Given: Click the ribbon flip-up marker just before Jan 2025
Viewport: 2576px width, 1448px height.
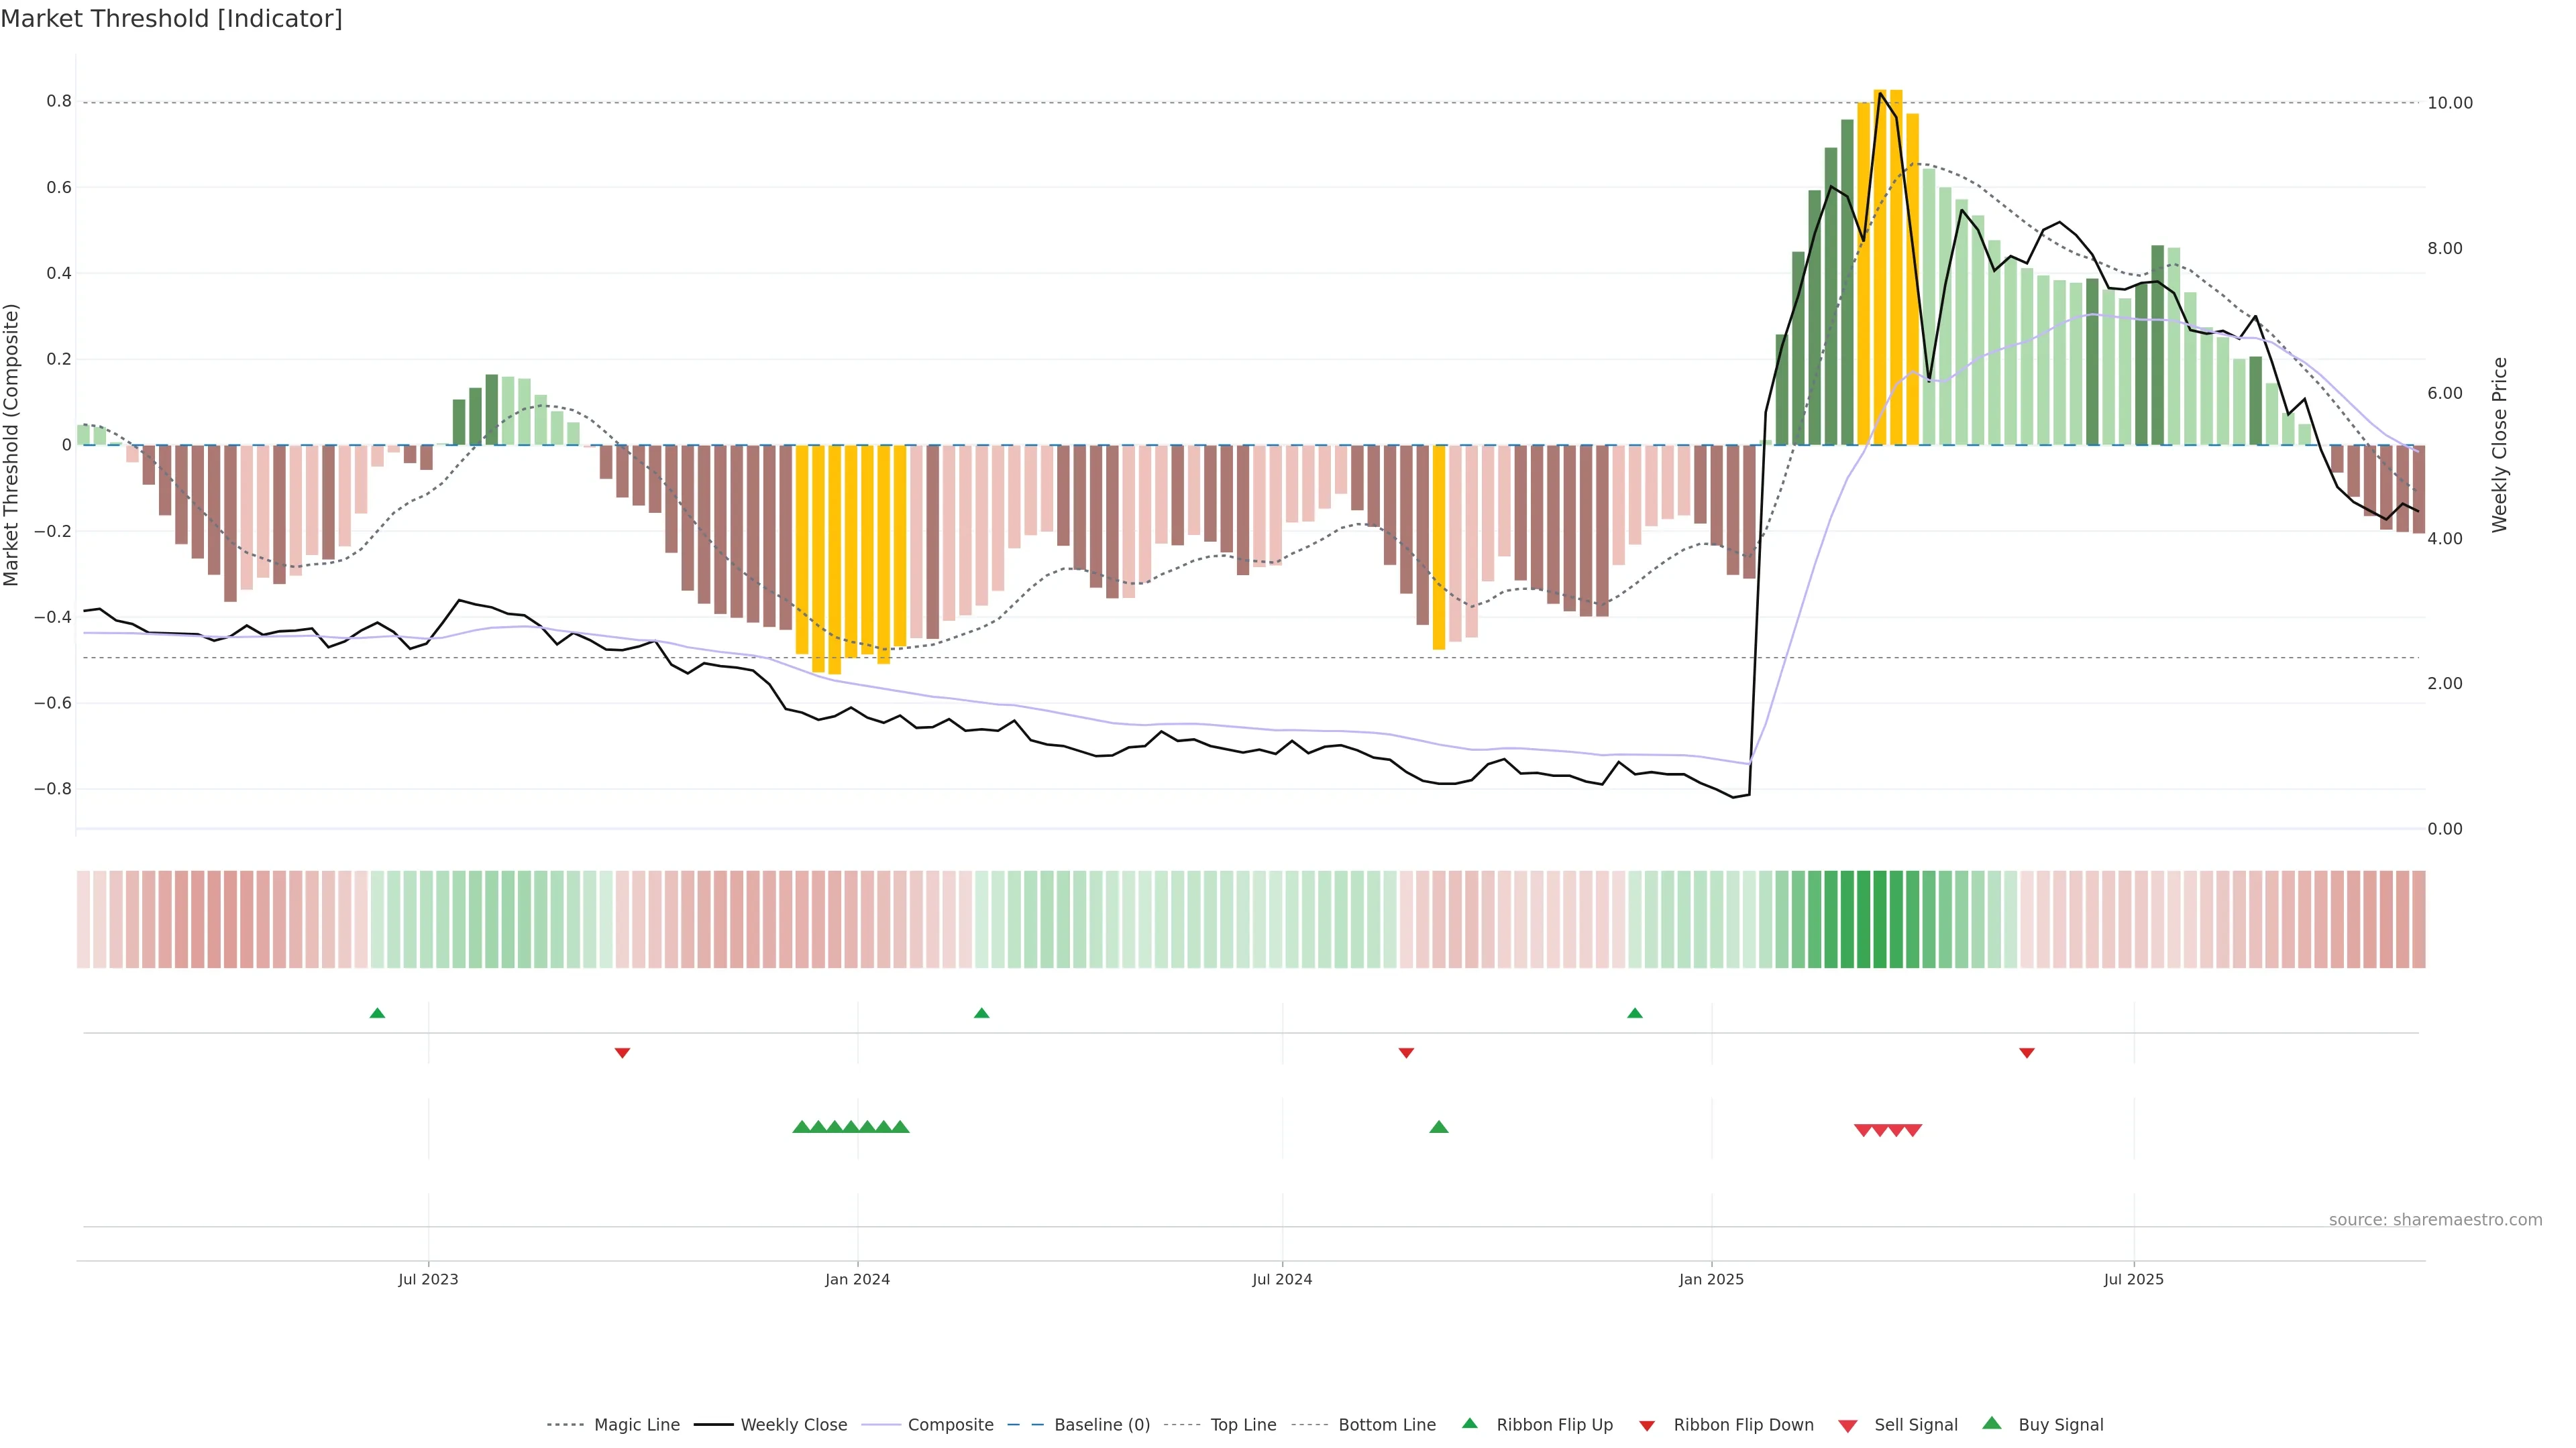Looking at the screenshot, I should 1634,1014.
